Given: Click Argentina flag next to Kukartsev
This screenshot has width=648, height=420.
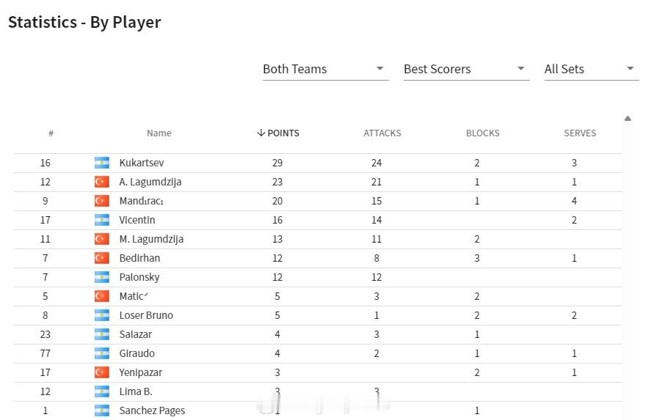Looking at the screenshot, I should pos(102,163).
